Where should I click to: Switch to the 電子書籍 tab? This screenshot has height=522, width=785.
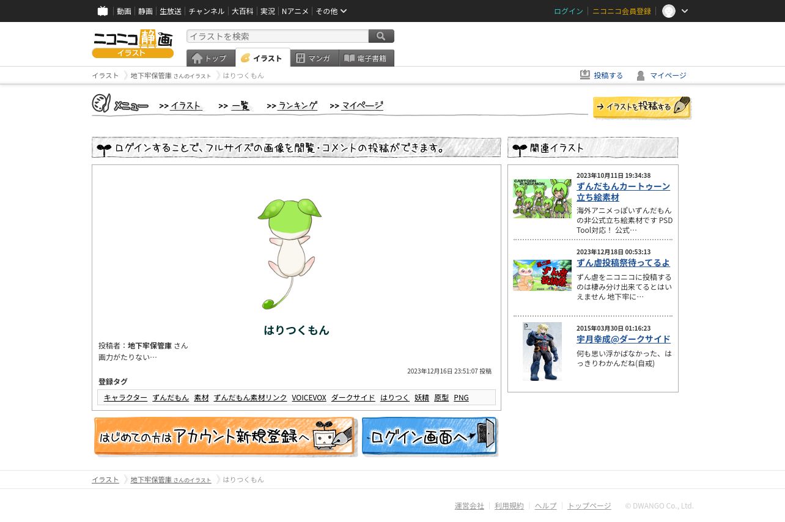(x=367, y=58)
